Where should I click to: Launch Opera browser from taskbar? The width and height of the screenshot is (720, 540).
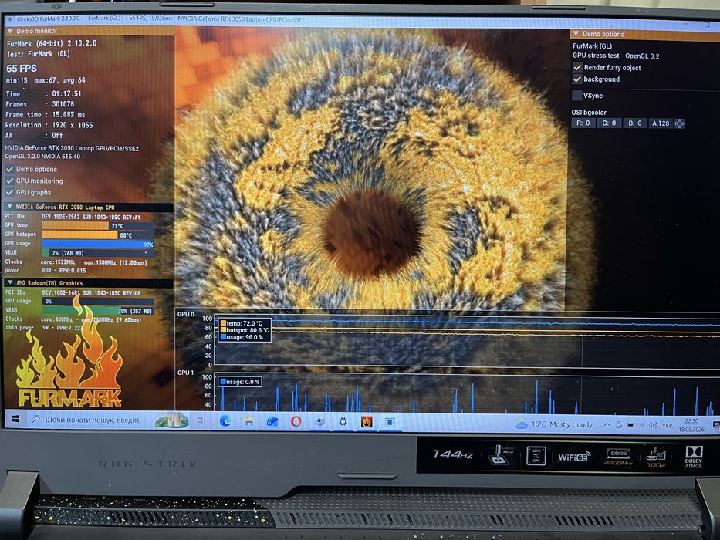point(296,421)
